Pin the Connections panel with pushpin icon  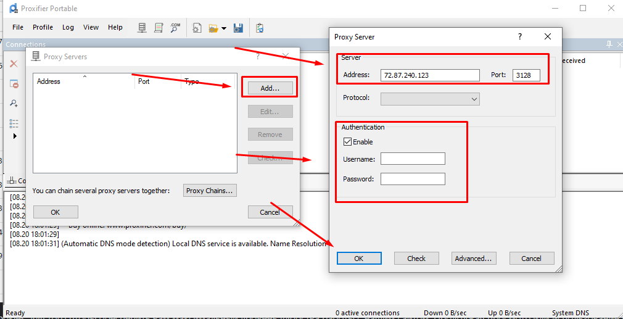coord(609,44)
